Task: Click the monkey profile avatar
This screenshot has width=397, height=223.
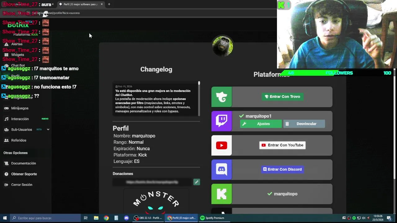Action: pos(222,46)
